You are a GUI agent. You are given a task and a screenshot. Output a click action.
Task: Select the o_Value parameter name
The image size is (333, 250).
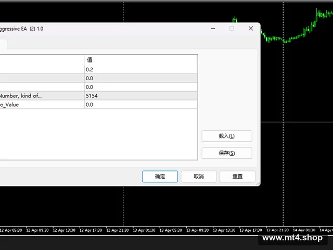(x=9, y=105)
